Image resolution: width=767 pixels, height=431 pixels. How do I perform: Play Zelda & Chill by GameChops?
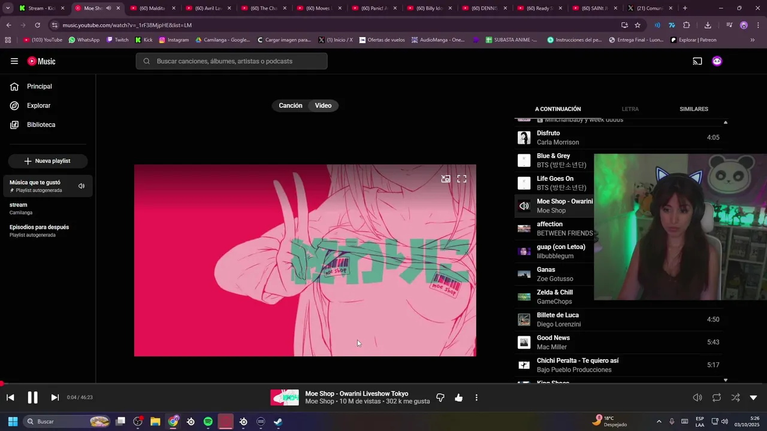pos(554,297)
